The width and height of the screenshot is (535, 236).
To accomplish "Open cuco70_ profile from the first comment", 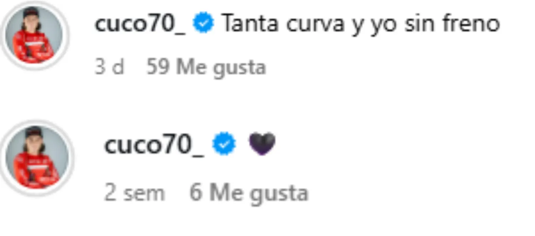I will pos(140,24).
